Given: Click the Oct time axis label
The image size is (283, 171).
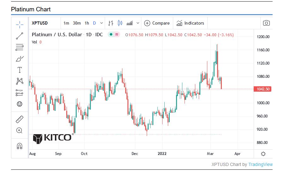Looking at the screenshot, I should (x=84, y=154).
